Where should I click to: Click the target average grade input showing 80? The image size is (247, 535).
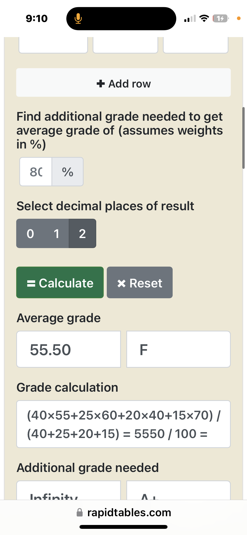point(36,172)
